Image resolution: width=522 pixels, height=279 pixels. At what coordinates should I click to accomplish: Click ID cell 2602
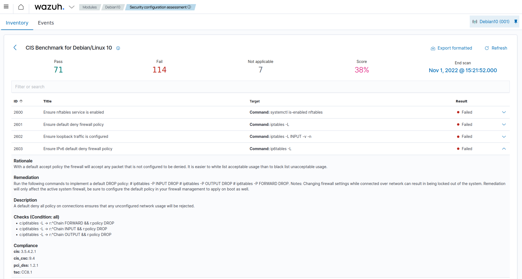[x=18, y=137]
